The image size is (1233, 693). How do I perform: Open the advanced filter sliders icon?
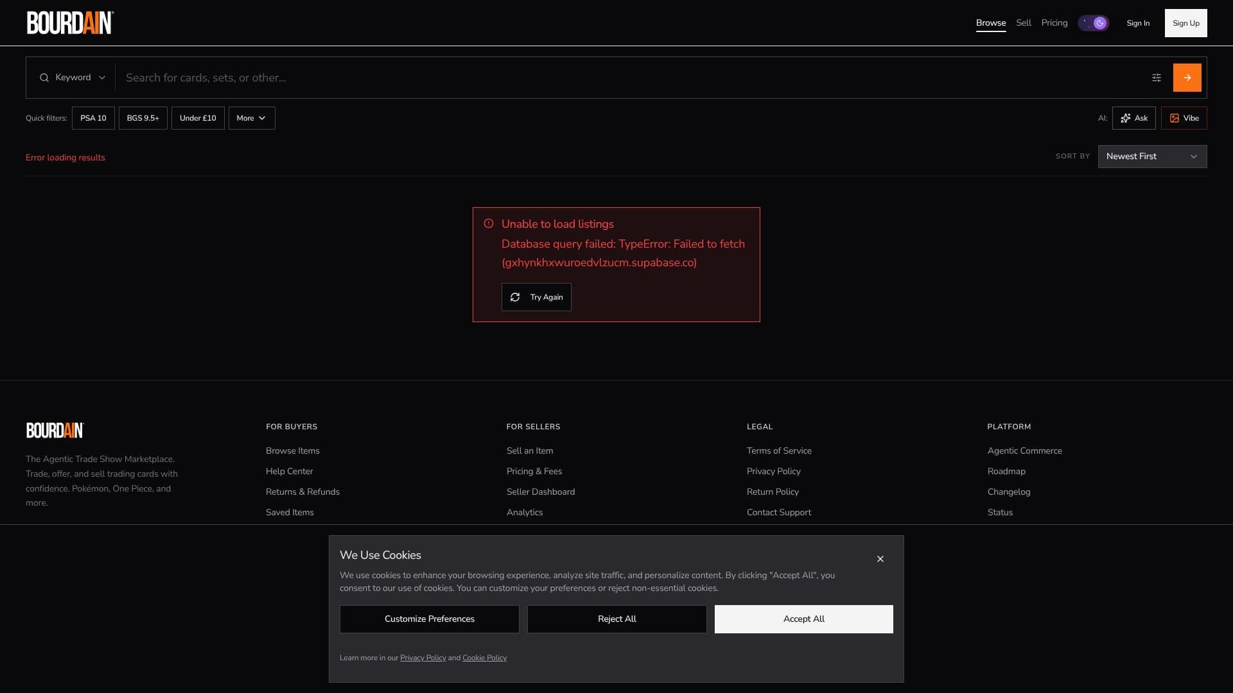coord(1157,78)
